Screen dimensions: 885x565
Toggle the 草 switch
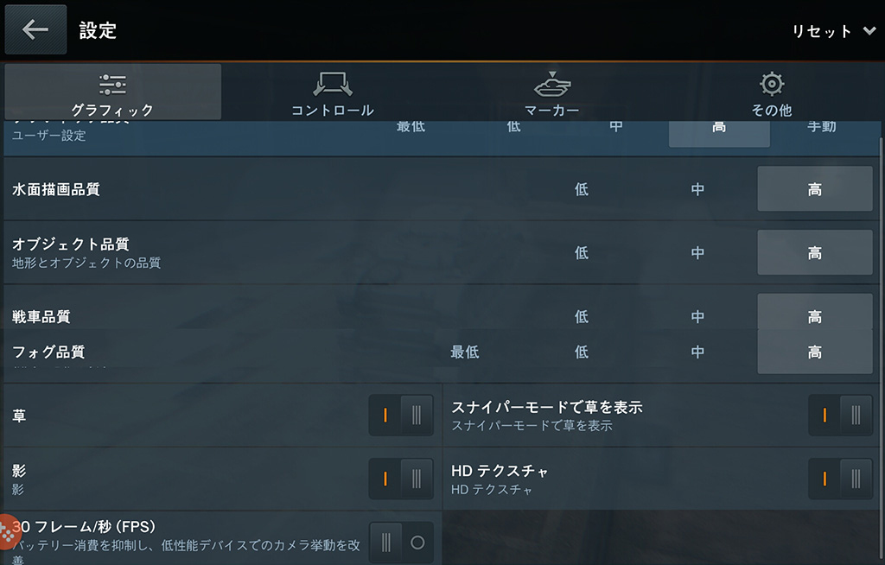tap(401, 416)
